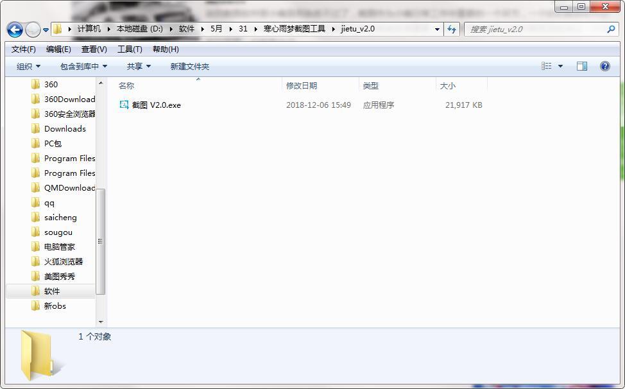This screenshot has height=389, width=625.
Task: Click 5月 breadcrumb segment
Action: [216, 29]
